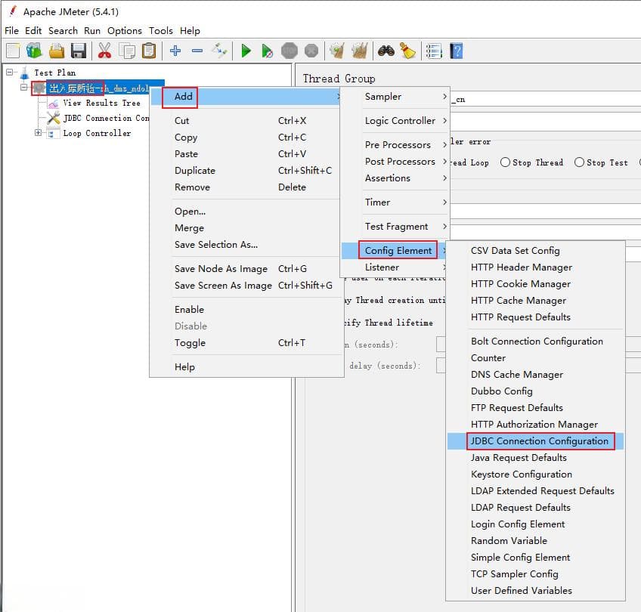Click the Open file folder icon

click(57, 51)
